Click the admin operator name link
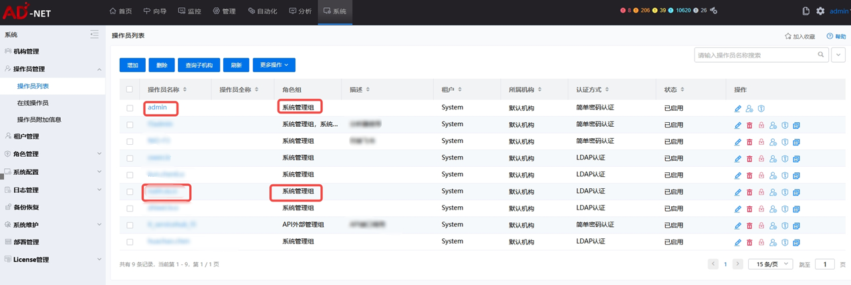This screenshot has height=285, width=851. pyautogui.click(x=157, y=107)
